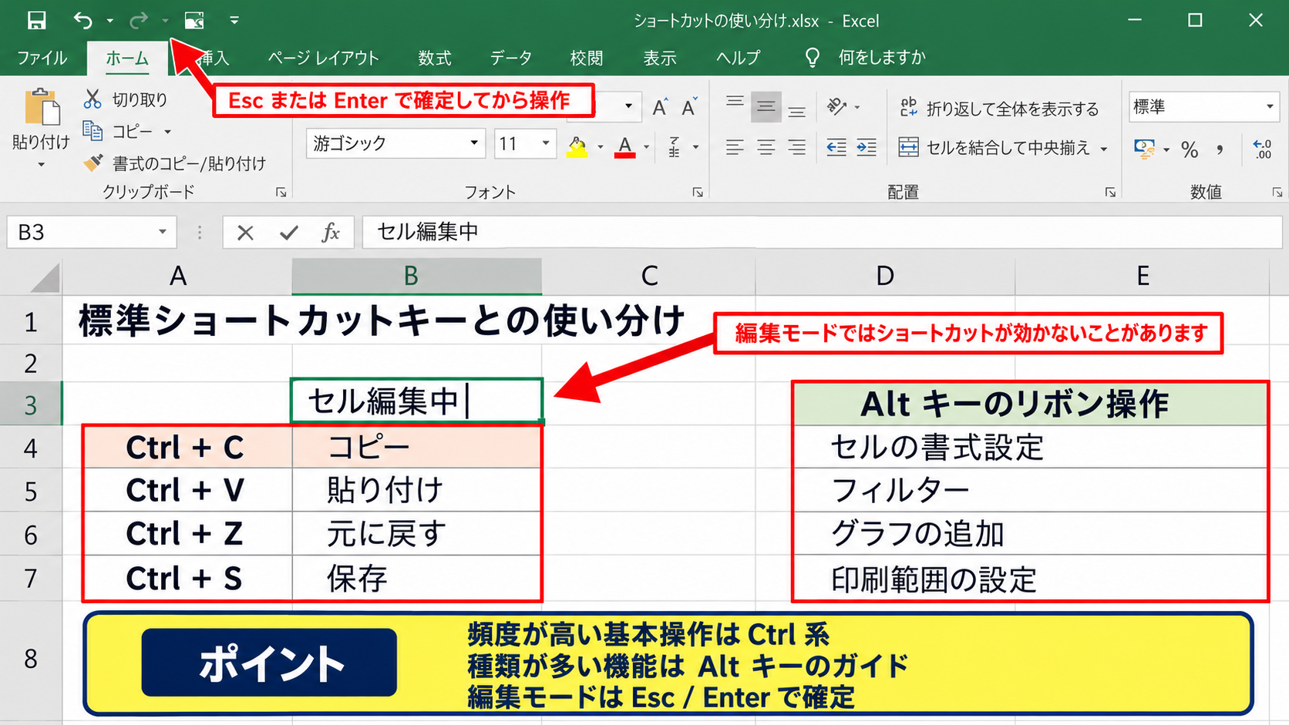Open the 貼り付け options dropdown arrow
This screenshot has height=725, width=1289.
(x=41, y=165)
